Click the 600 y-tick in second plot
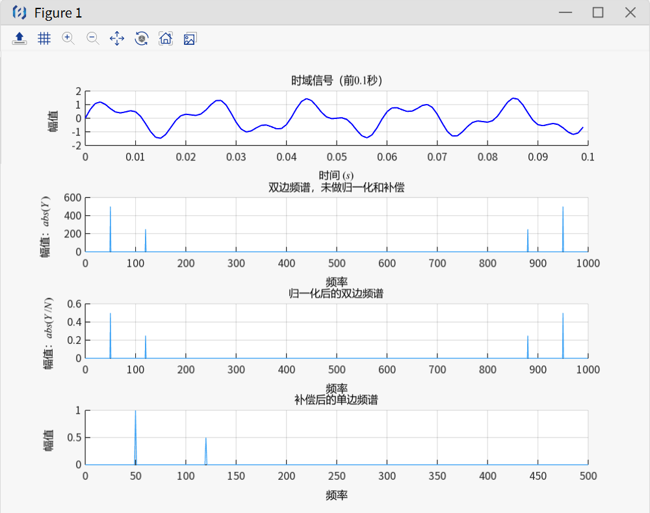The height and width of the screenshot is (513, 650). pos(73,198)
